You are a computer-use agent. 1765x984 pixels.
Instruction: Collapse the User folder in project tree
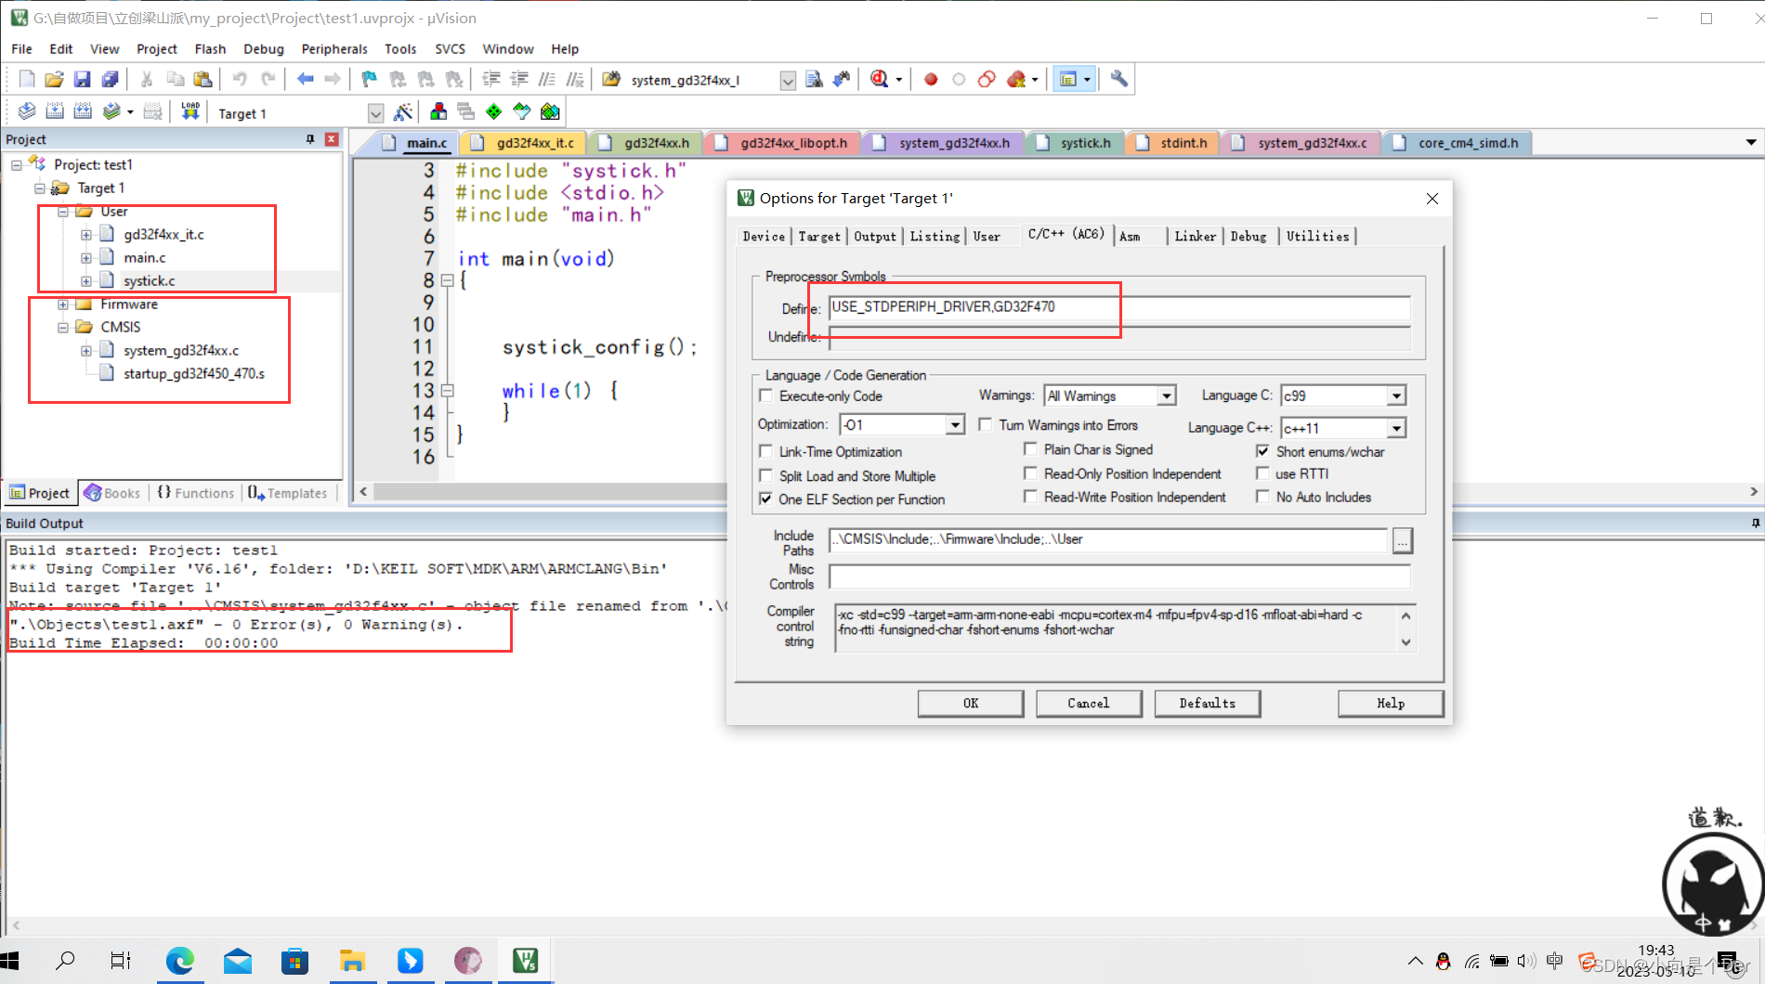(x=63, y=212)
